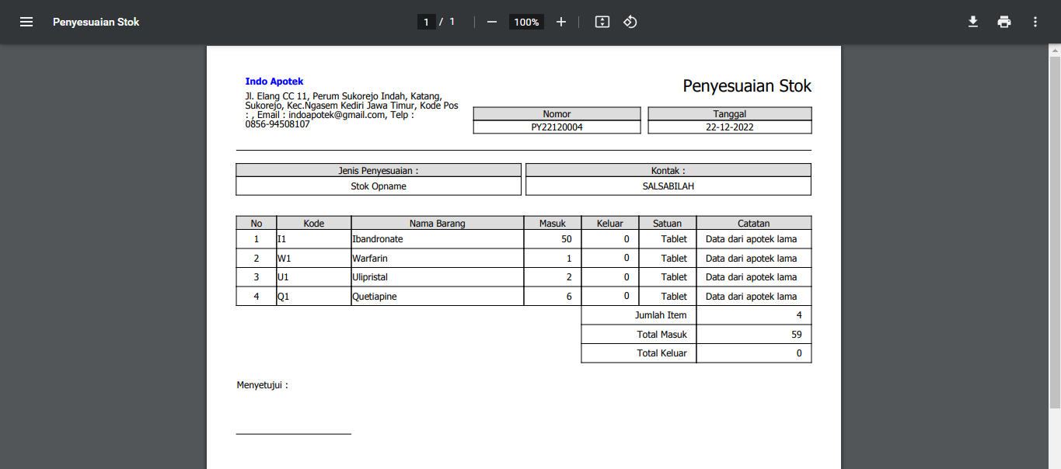Viewport: 1061px width, 469px height.
Task: Click the vertical scrollbar thumb
Action: coord(1055,233)
